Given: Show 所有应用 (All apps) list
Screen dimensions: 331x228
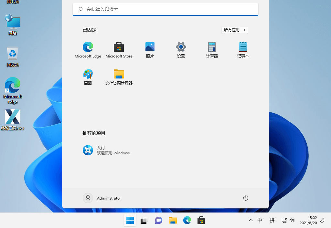Looking at the screenshot, I should (235, 30).
